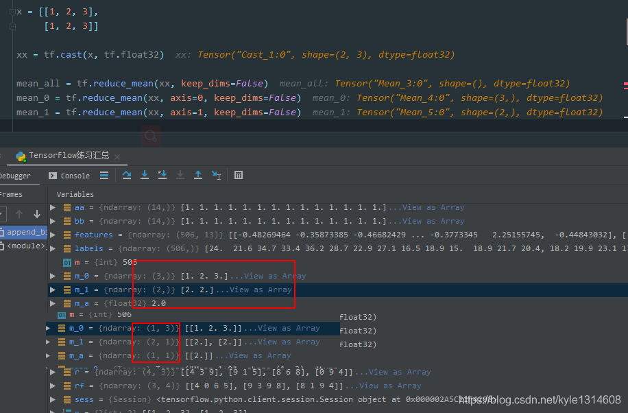Open View as Array for m_0 [1. 2. 3.]
628x413 pixels.
click(x=275, y=276)
